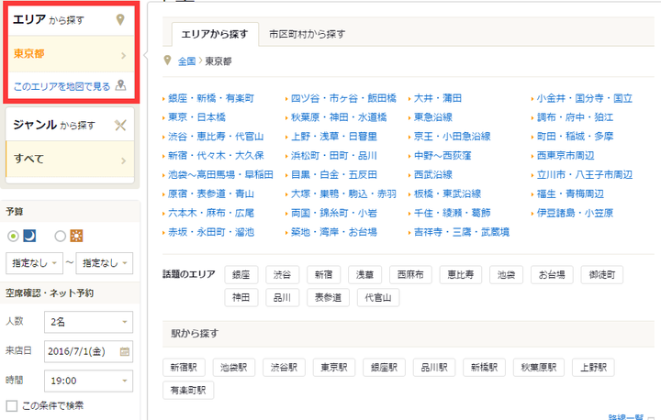
Task: Open the 時間 dropdown showing 19:00
Action: (x=88, y=381)
